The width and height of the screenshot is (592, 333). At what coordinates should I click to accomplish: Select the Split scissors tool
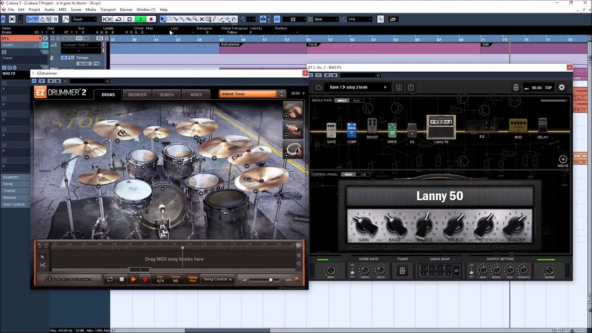pos(176,19)
